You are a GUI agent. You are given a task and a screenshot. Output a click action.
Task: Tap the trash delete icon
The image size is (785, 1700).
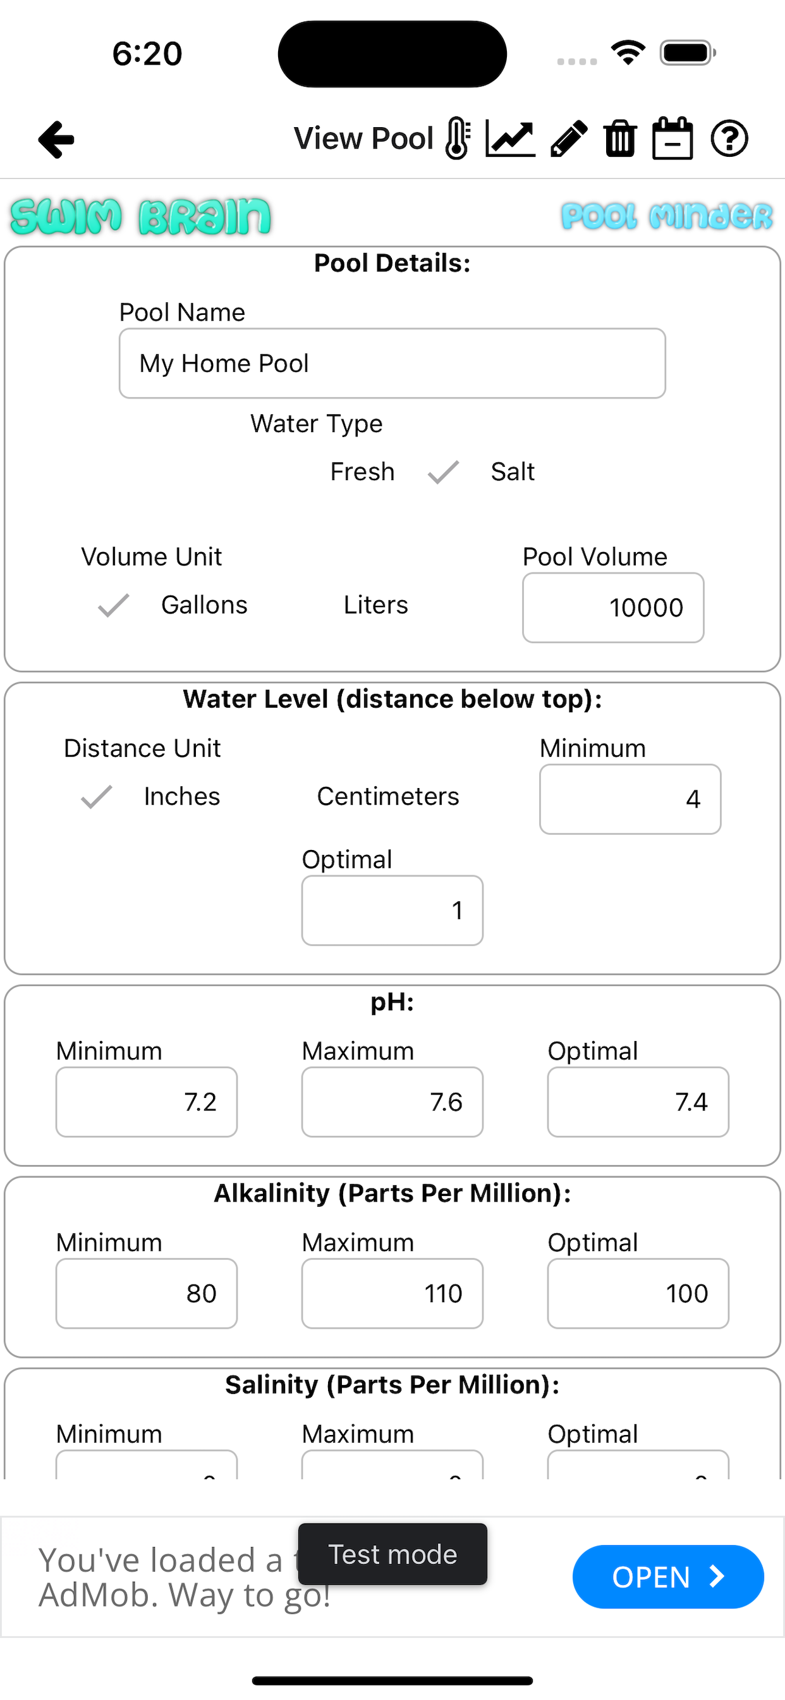(620, 139)
